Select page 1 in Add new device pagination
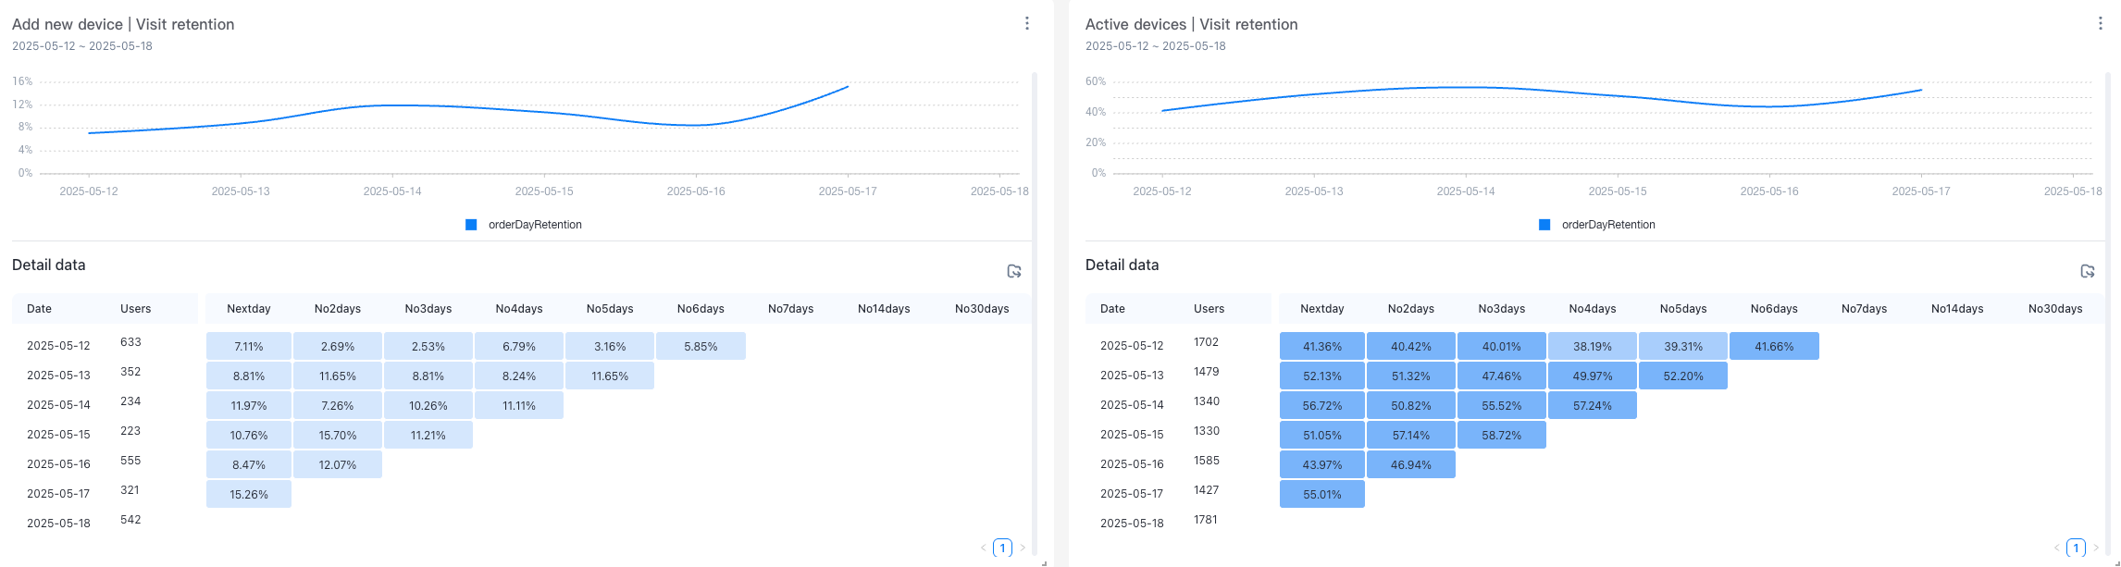2121x567 pixels. pyautogui.click(x=1002, y=548)
